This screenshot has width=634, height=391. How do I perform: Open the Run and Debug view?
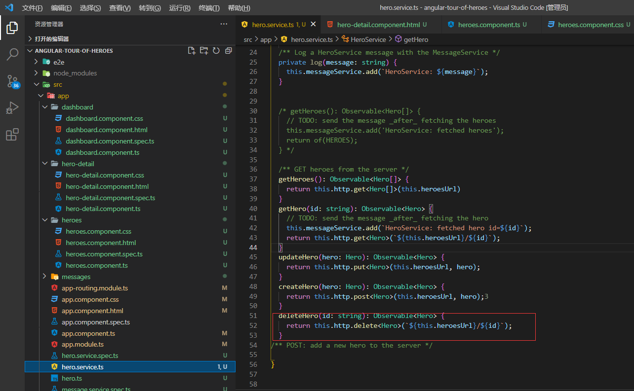[12, 107]
